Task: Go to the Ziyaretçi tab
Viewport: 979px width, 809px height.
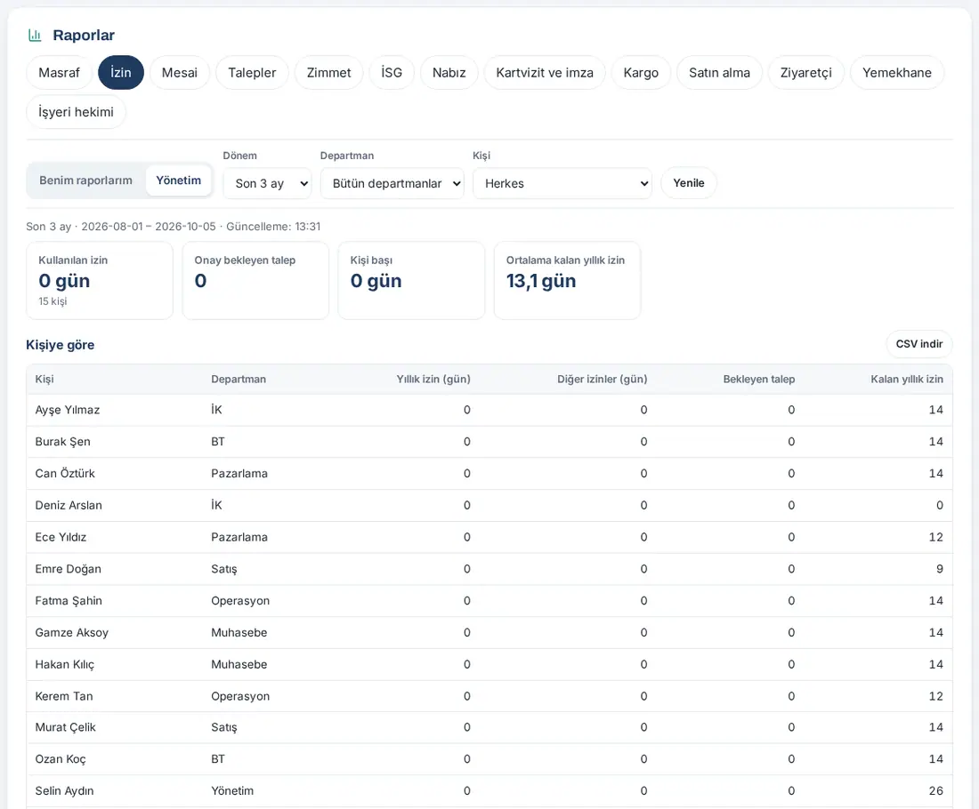Action: coord(806,73)
